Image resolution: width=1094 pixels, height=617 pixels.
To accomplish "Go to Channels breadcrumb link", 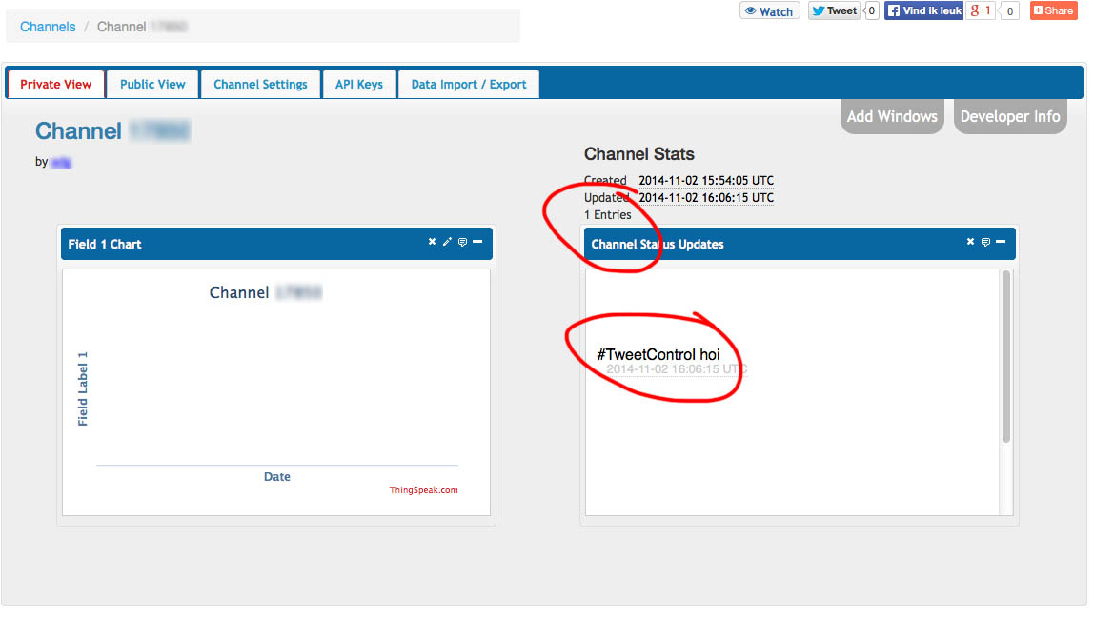I will 48,27.
